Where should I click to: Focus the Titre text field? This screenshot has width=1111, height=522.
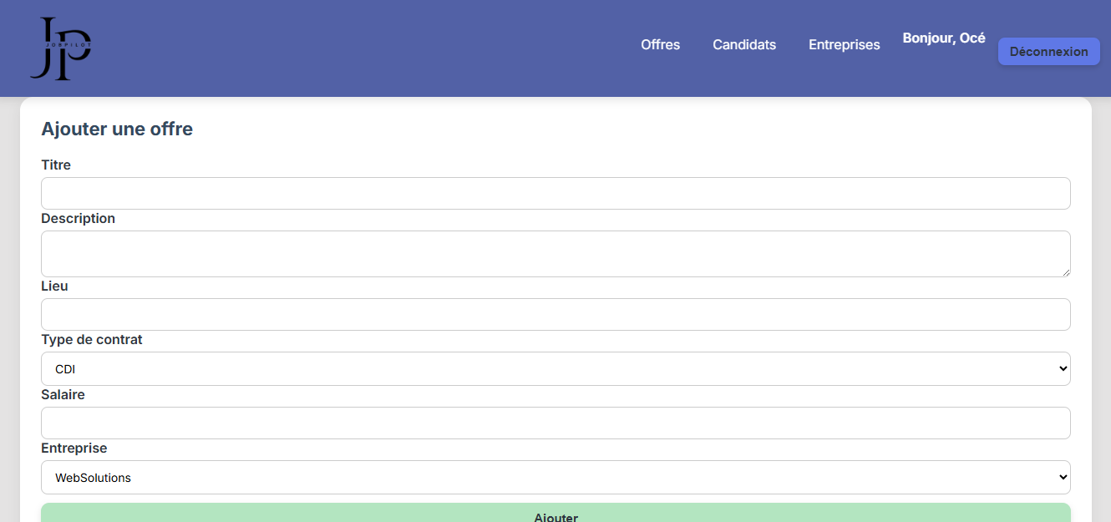click(x=555, y=194)
